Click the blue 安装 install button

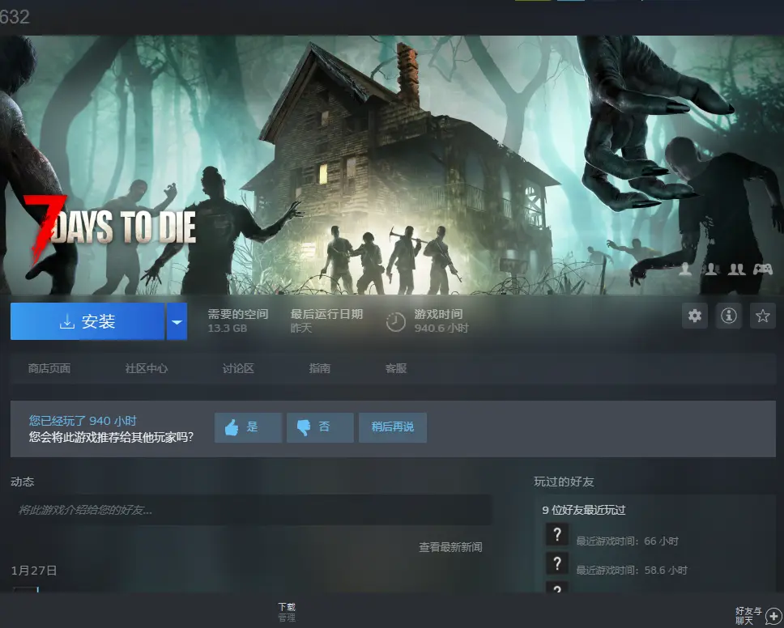pyautogui.click(x=87, y=321)
